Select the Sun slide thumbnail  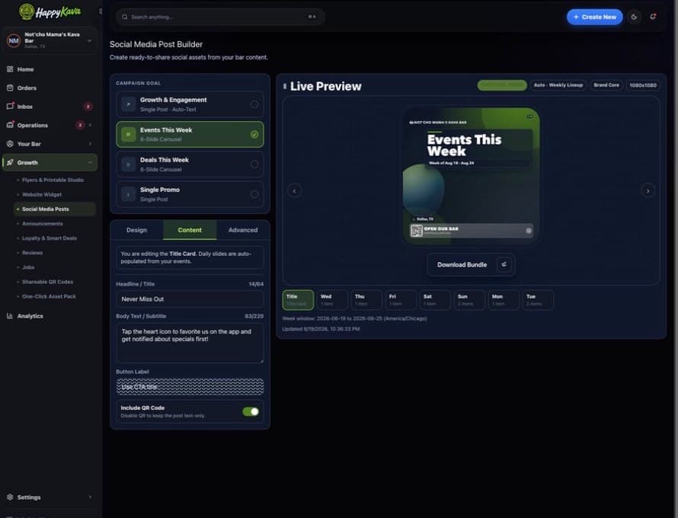[x=469, y=299]
